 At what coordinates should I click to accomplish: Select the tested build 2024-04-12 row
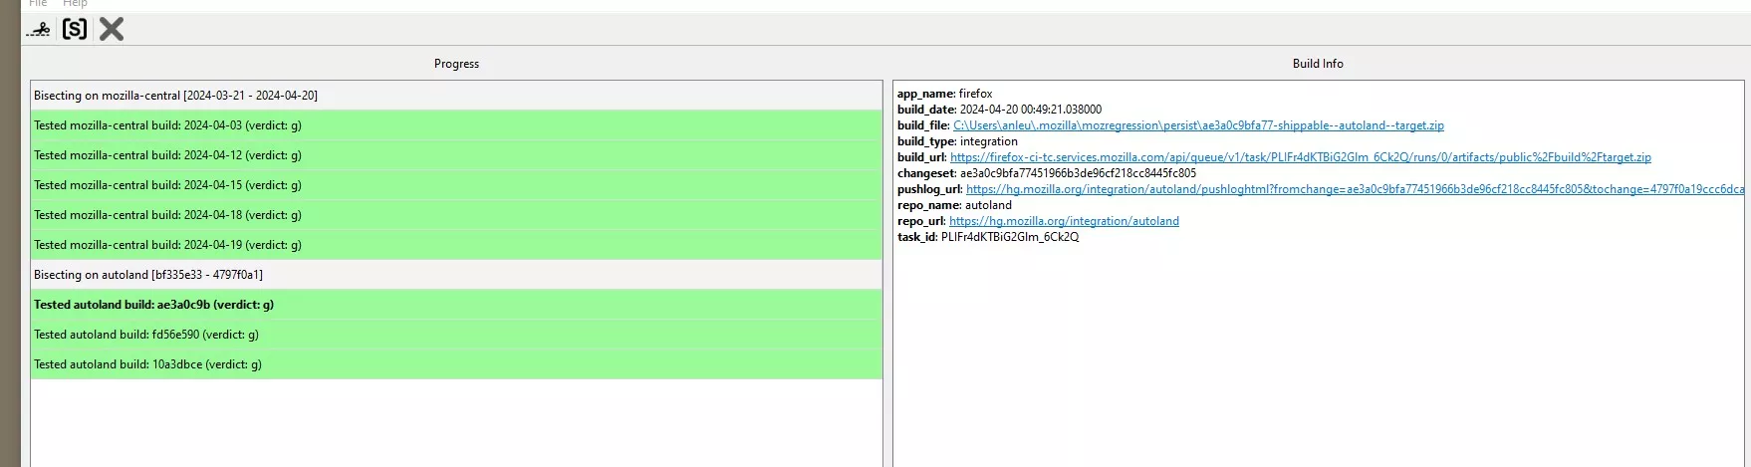456,155
